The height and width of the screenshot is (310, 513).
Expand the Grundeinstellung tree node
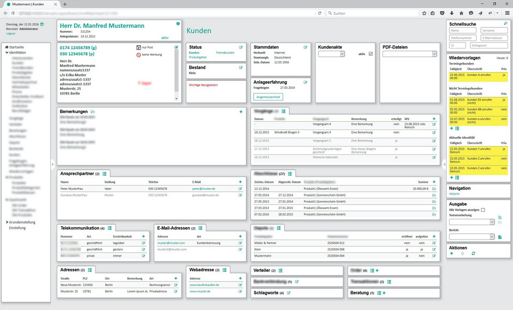7,222
